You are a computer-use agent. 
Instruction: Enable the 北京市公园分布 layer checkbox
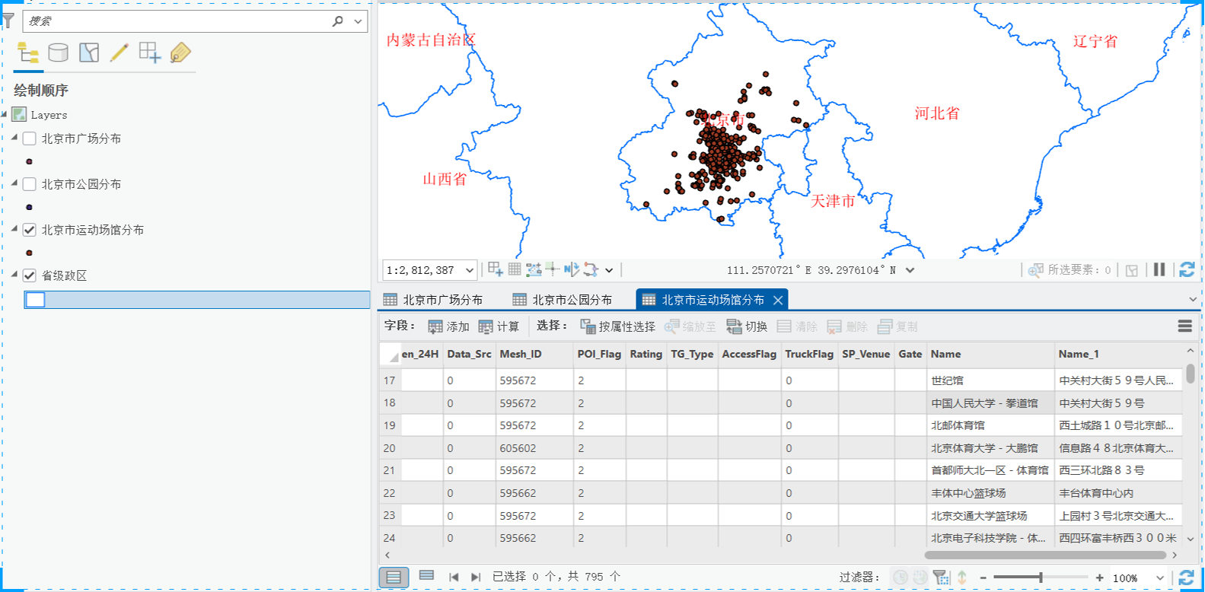tap(30, 184)
